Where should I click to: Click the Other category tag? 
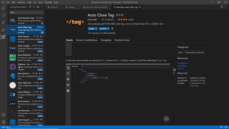(180, 52)
